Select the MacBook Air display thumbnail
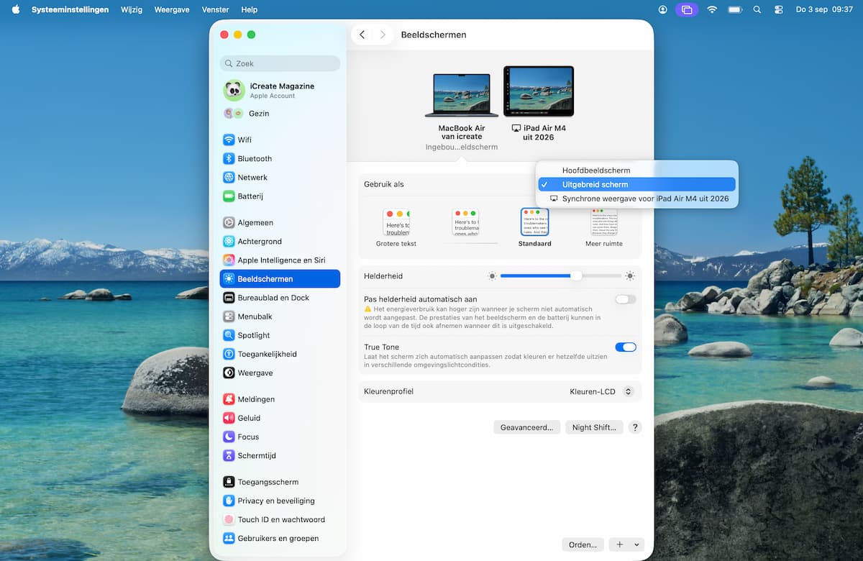 pos(461,96)
